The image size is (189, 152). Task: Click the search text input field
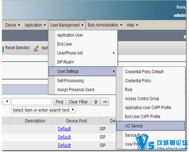(32, 102)
